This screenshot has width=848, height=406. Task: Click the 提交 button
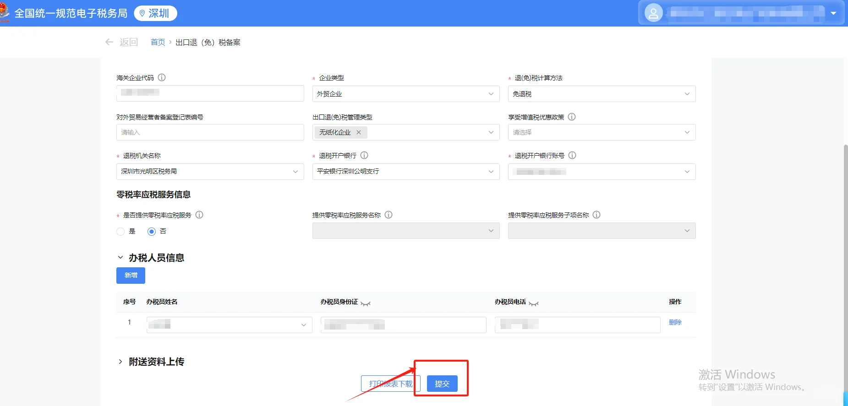coord(442,384)
